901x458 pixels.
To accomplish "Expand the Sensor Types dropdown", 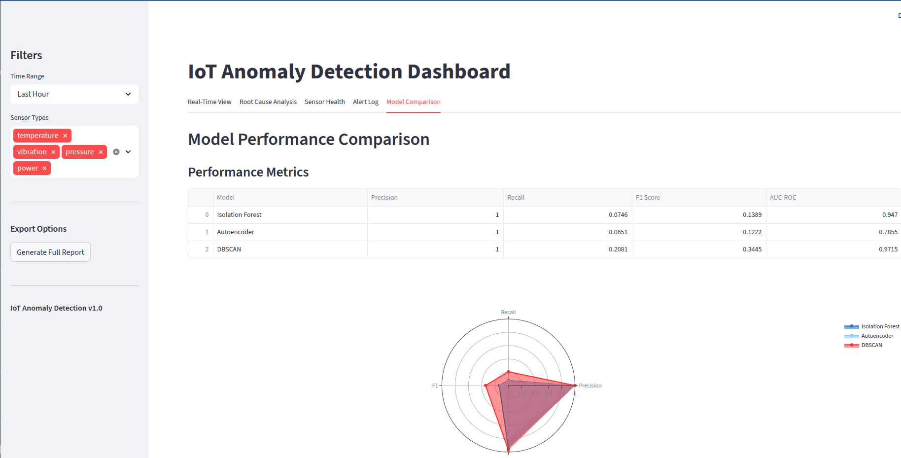I will click(x=128, y=151).
